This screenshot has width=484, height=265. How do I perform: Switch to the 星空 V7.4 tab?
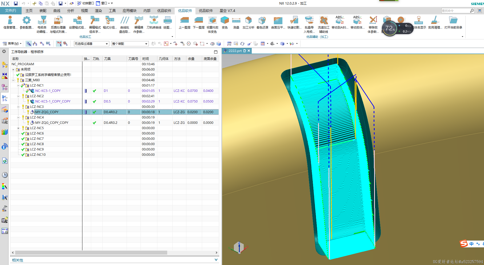227,11
